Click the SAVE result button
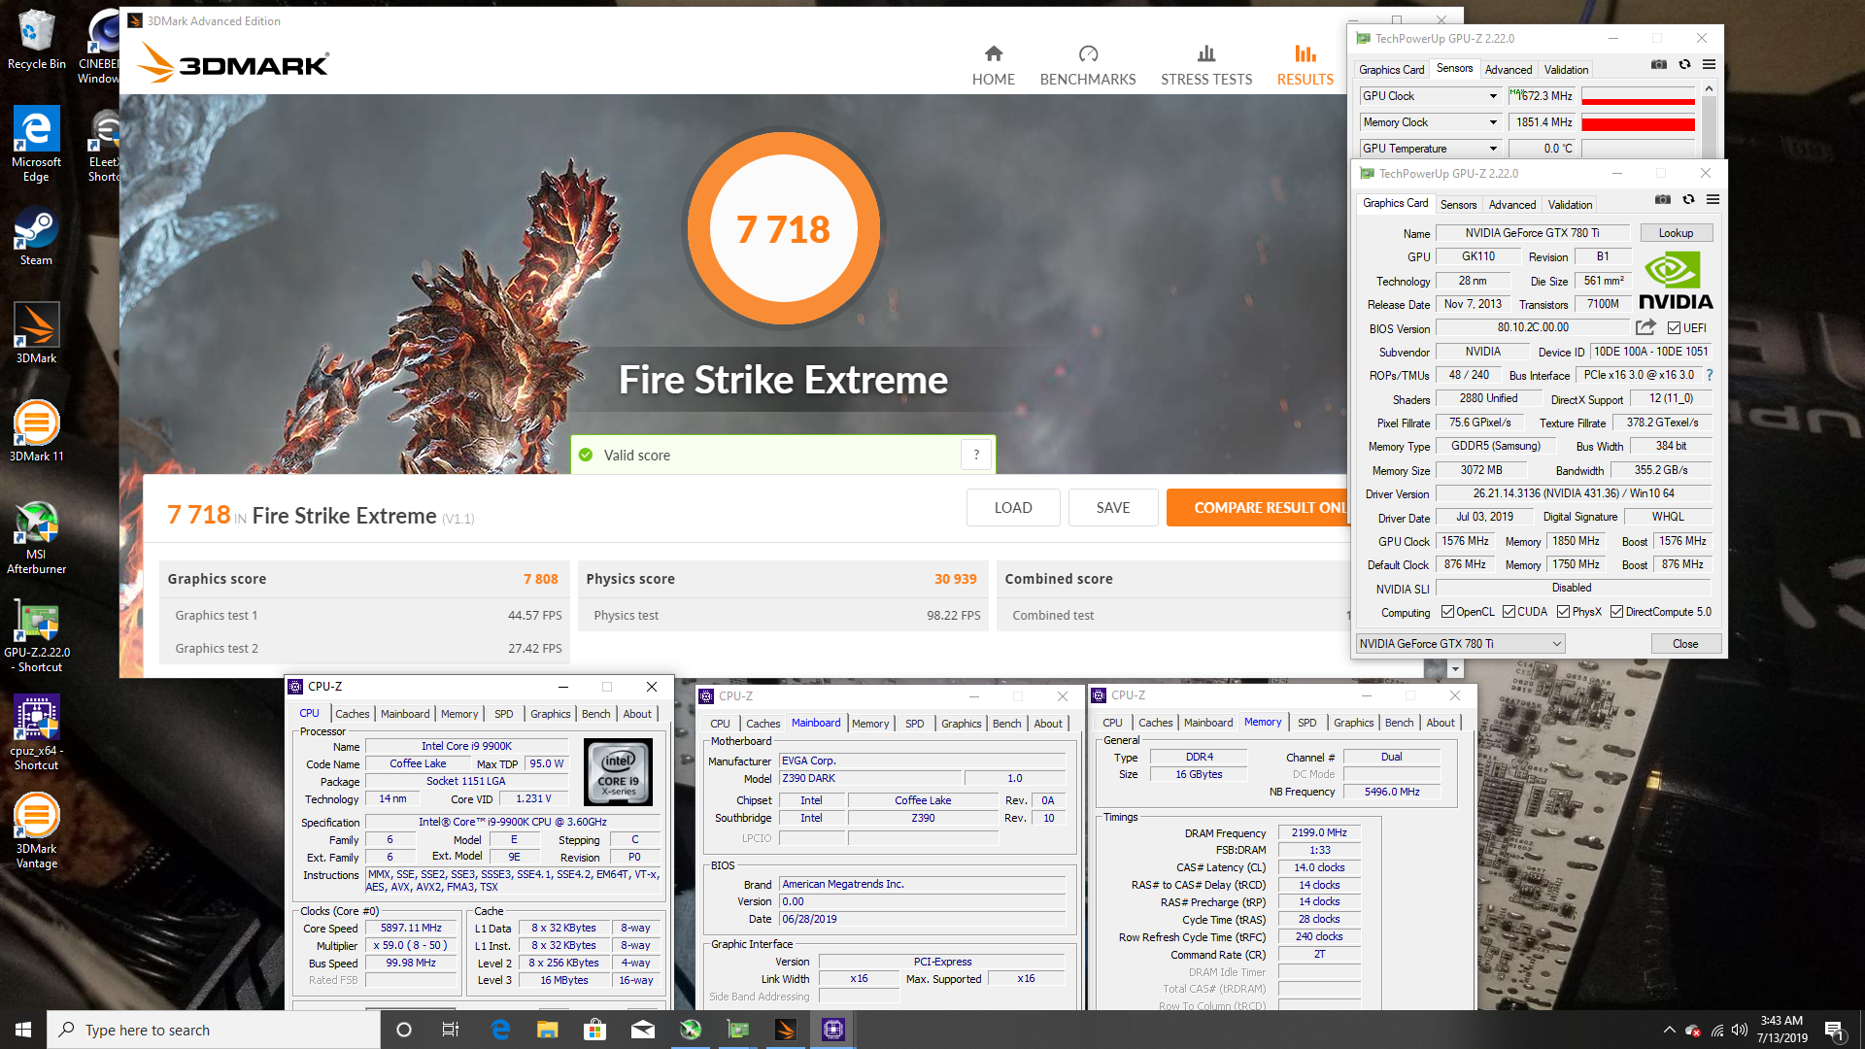The width and height of the screenshot is (1865, 1049). point(1113,508)
